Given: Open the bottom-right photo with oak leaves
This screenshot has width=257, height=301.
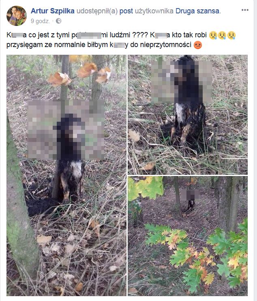Looking at the screenshot, I should [188, 236].
